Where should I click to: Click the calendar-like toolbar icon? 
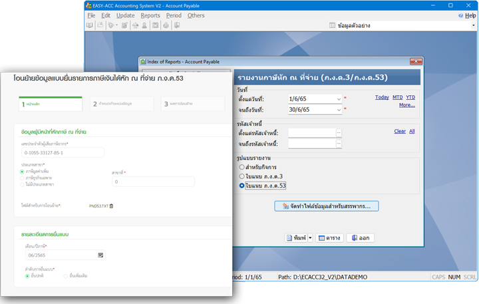pyautogui.click(x=155, y=25)
